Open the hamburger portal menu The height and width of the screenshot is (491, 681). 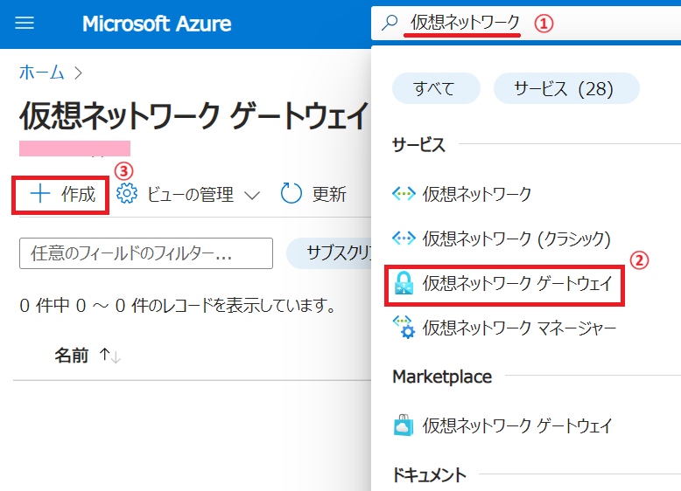25,23
